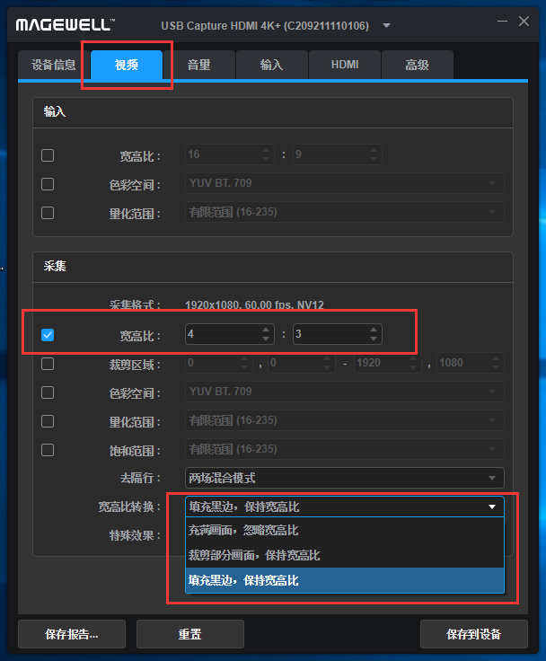The height and width of the screenshot is (661, 546).
Task: Select highlighted 填充黑边，保持宽高比 list option
Action: 345,580
